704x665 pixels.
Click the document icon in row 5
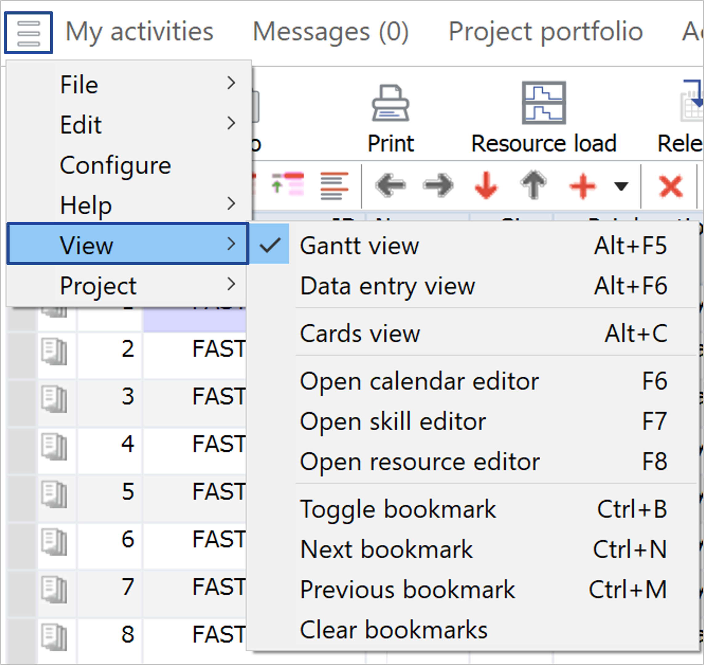click(x=54, y=494)
